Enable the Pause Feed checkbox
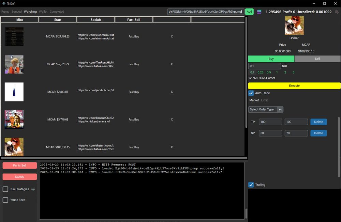The image size is (341, 222). 5,200
